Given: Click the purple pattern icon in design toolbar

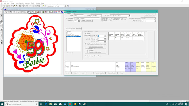Looking at the screenshot, I should 54,12.
